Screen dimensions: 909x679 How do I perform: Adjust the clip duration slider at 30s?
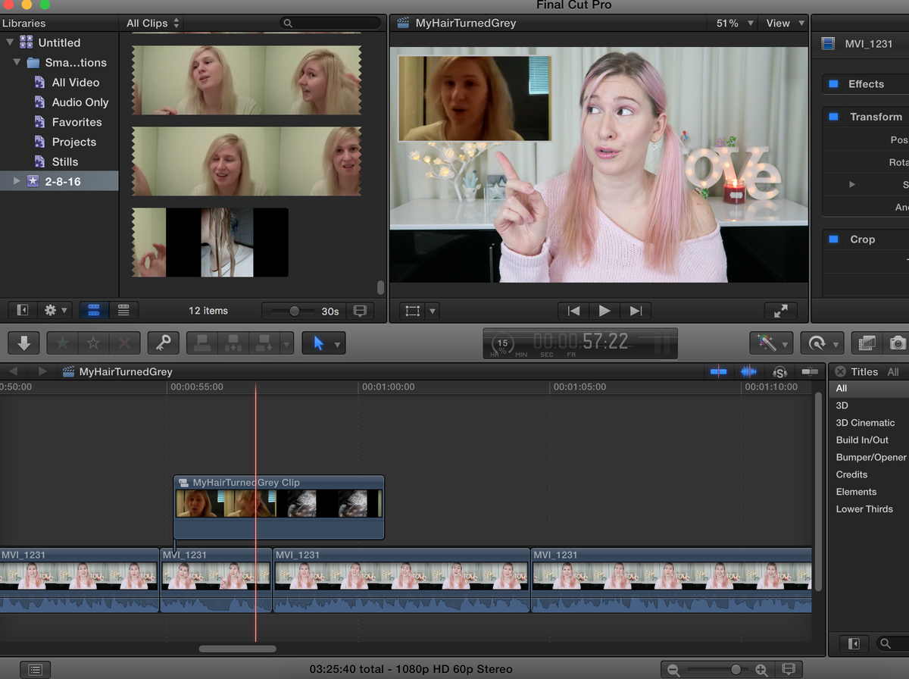point(294,311)
